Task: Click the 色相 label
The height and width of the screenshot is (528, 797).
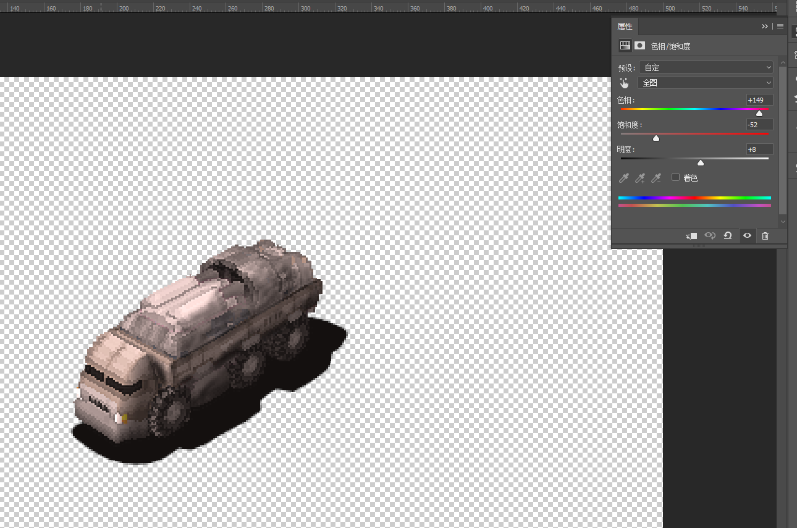Action: 626,100
